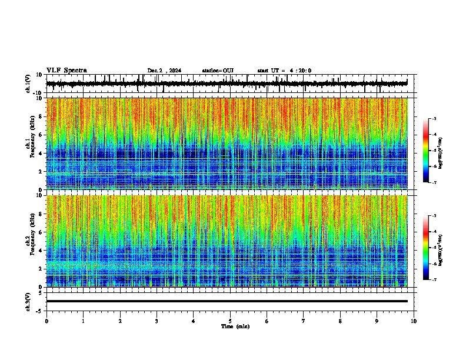Viewport: 466px width, 360px height.
Task: Click the "6" kHz tick on ch.2 frequency axis
Action: (41, 232)
